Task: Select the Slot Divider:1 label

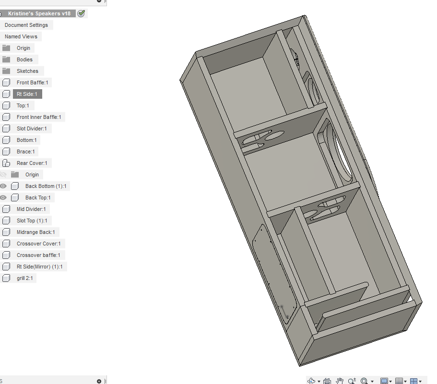Action: pos(32,128)
